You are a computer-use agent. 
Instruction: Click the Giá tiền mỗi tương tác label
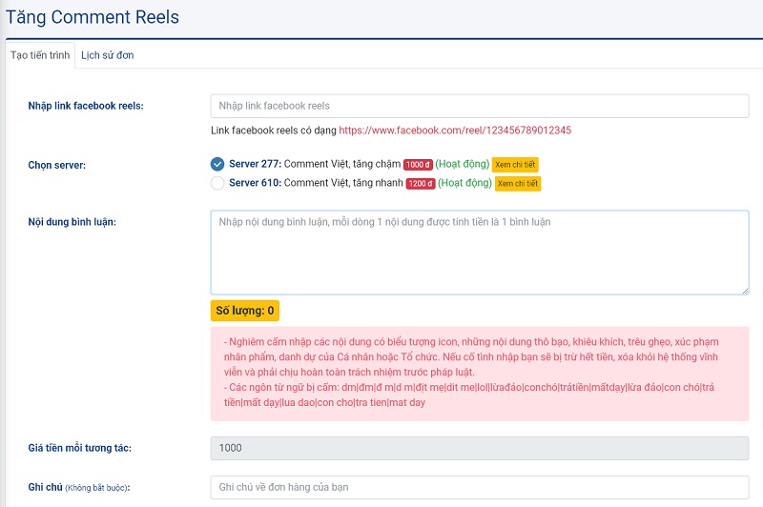[x=80, y=448]
